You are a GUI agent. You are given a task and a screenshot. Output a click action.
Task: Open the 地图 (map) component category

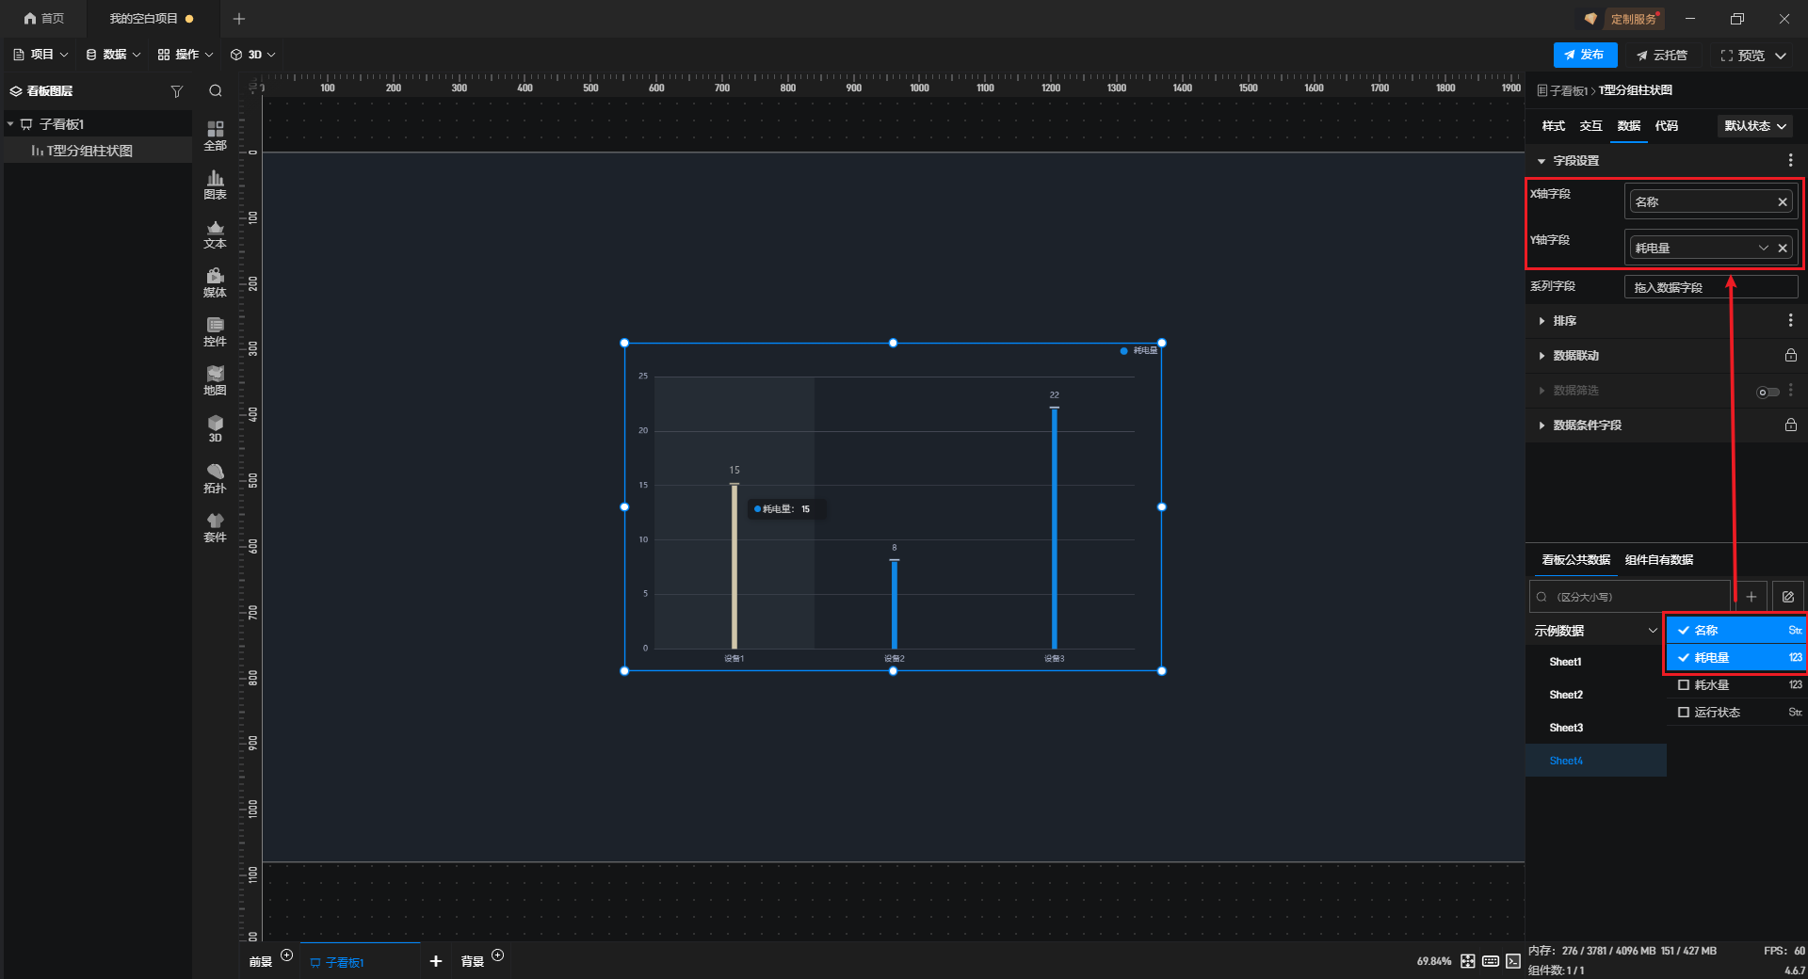pos(215,380)
